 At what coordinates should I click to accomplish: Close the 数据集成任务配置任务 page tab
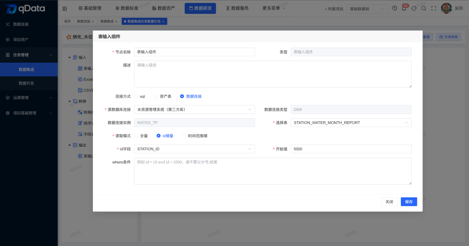(x=163, y=22)
